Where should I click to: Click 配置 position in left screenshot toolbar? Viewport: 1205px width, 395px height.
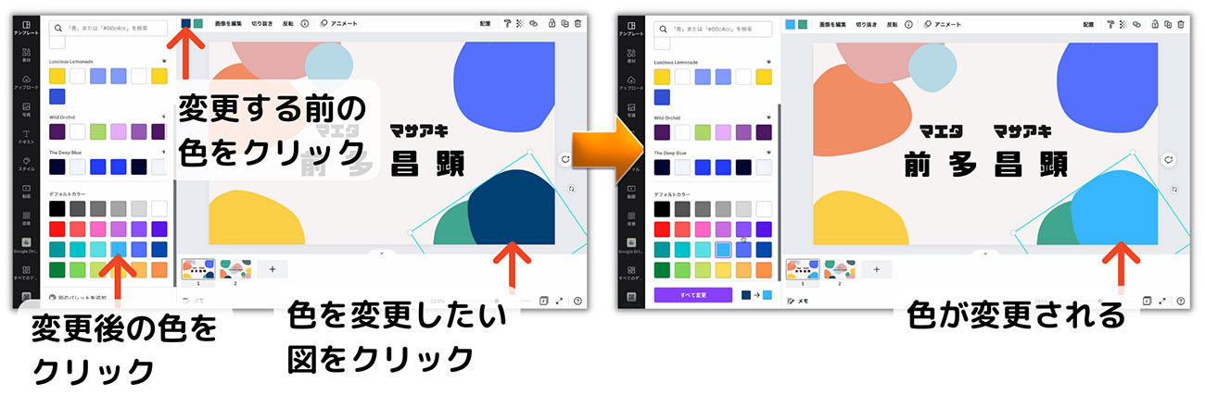click(x=485, y=23)
